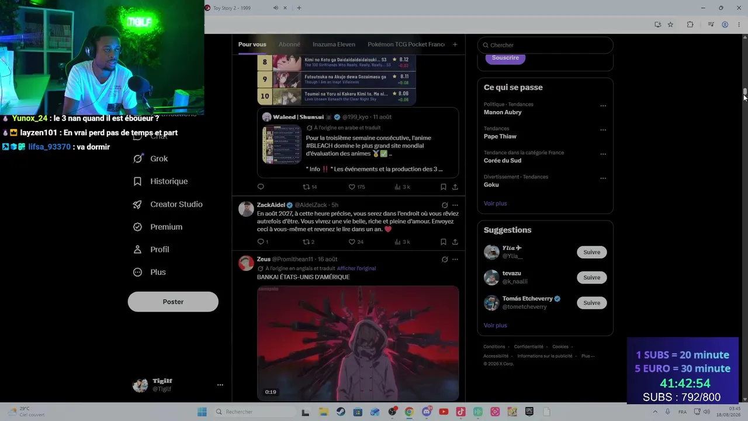Follow Tomás Etcheverry with Suivre button
Image resolution: width=748 pixels, height=421 pixels.
click(x=591, y=303)
